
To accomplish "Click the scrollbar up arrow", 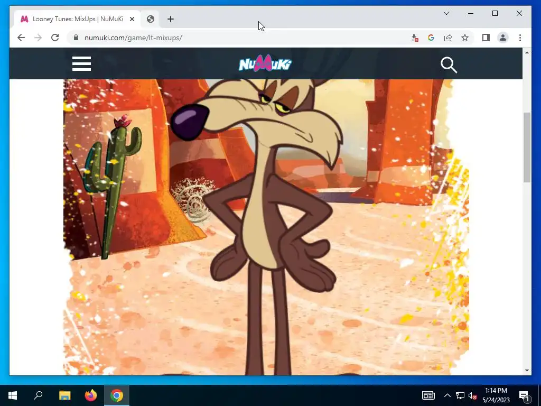I will [x=527, y=52].
